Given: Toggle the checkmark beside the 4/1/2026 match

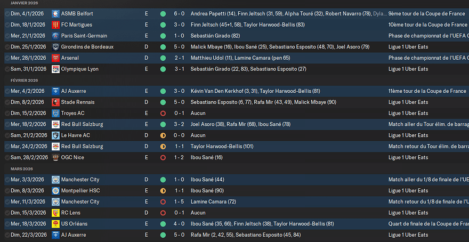Looking at the screenshot, I should tap(7, 14).
